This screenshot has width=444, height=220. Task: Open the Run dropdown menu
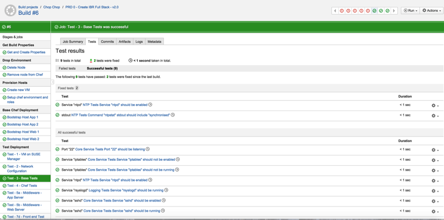[410, 10]
